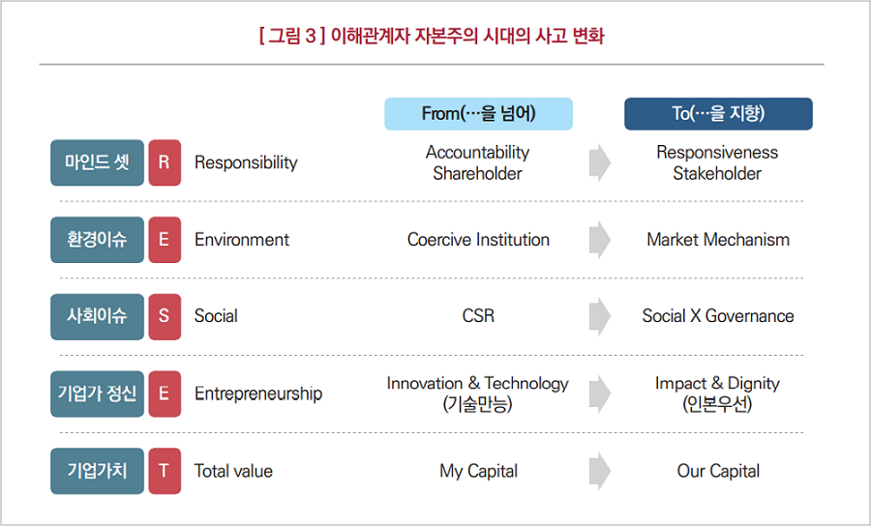Click the 사회이슈 label box
This screenshot has width=871, height=526.
point(97,316)
